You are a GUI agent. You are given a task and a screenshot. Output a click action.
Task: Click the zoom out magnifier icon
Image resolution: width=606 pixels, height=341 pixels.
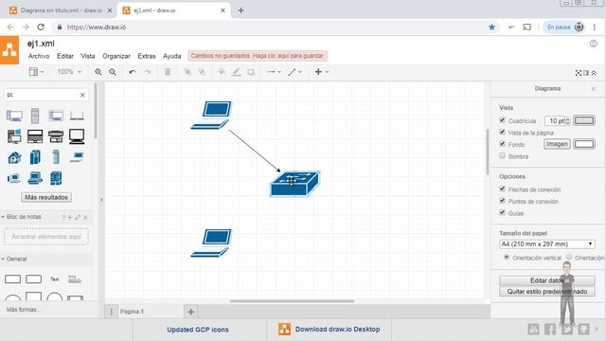[113, 72]
